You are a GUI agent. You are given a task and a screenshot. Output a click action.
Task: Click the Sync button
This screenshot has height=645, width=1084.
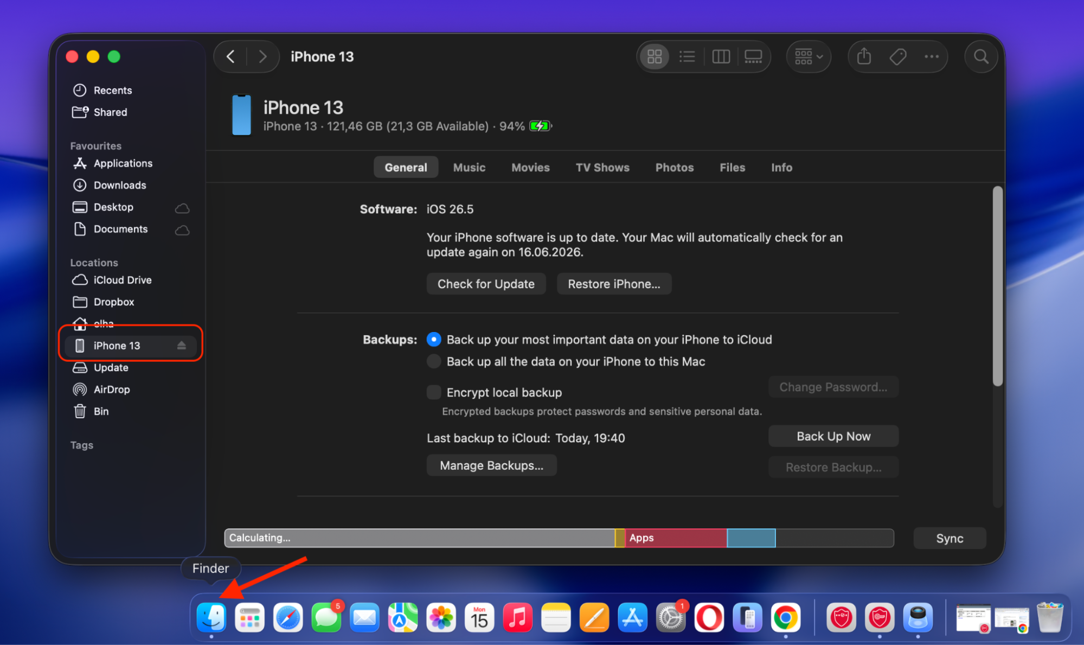pos(950,538)
